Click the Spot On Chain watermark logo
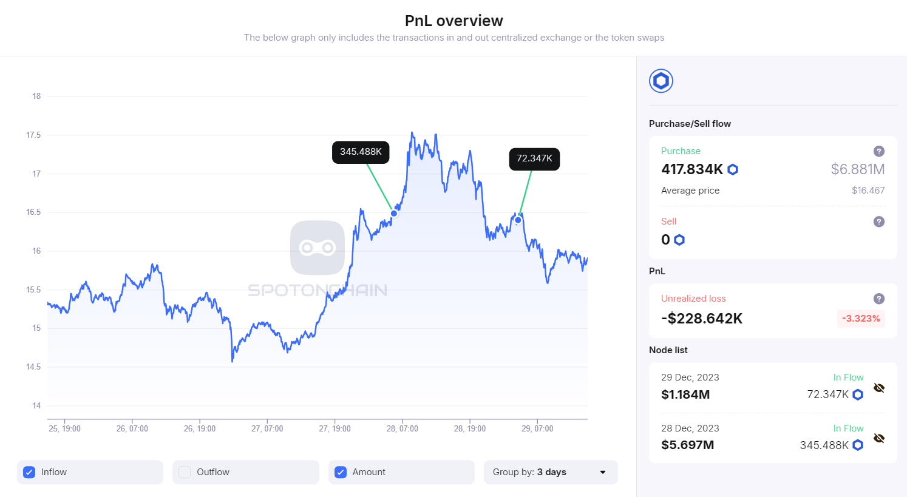The image size is (907, 497). pyautogui.click(x=317, y=248)
